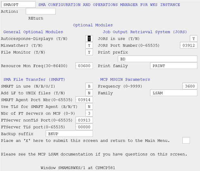Click 'SMA File Transfer (SMAFT)' section title
The image size is (200, 171).
34,79
